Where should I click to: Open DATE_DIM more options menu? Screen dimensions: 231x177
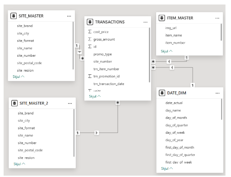pos(217,93)
